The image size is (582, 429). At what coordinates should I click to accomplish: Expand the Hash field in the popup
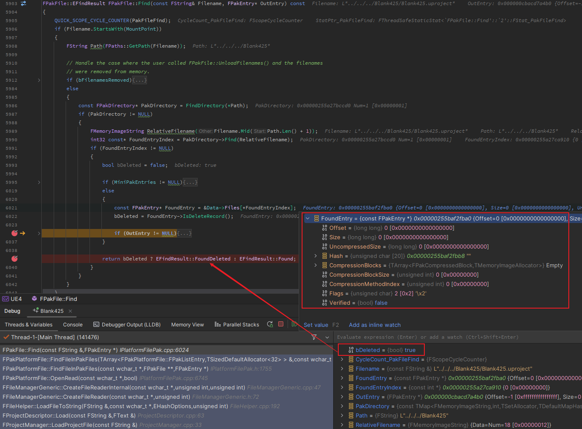point(315,256)
